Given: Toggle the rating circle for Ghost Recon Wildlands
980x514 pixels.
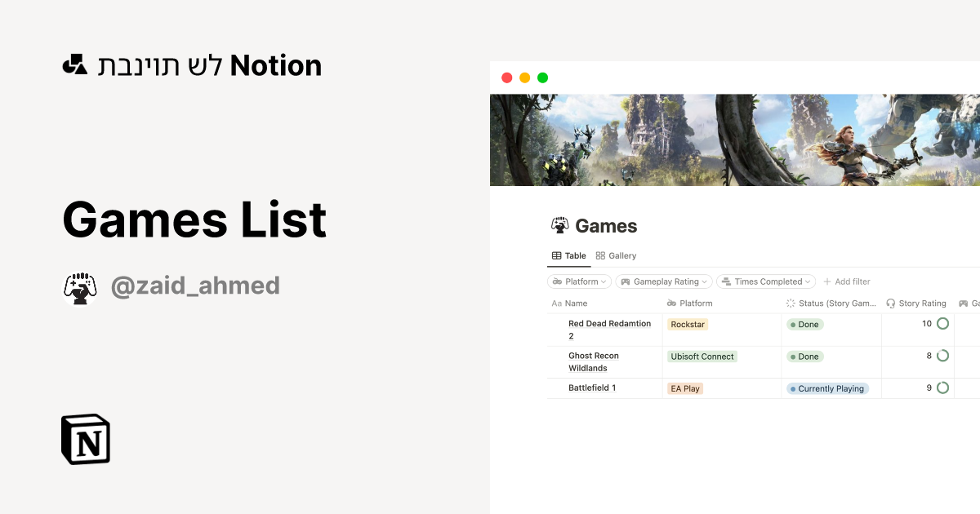Looking at the screenshot, I should tap(941, 355).
